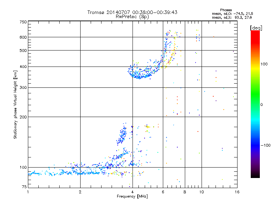Screen dimensions: 279x209
Task: Click the x-axis tick label '8'
Action: 185,192
